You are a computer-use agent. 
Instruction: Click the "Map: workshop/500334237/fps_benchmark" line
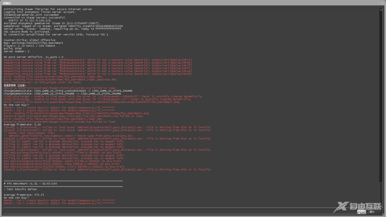tap(33, 43)
